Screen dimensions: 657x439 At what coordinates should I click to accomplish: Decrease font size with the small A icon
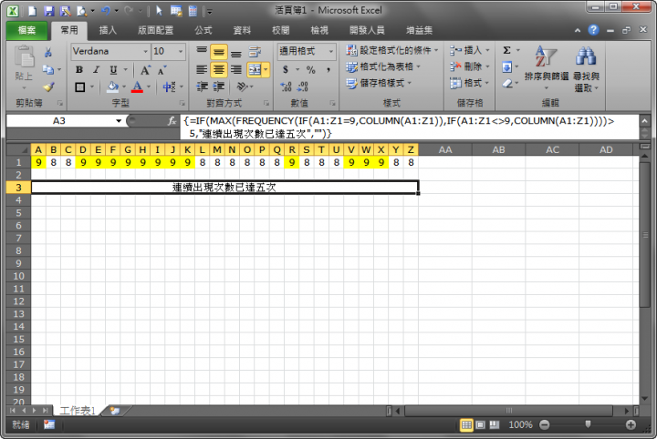click(x=162, y=70)
